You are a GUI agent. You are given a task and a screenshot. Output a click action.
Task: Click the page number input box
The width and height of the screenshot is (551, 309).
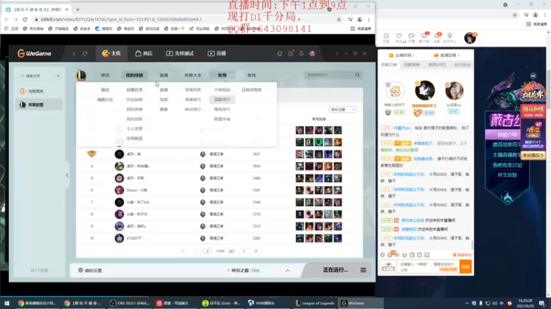click(x=207, y=251)
